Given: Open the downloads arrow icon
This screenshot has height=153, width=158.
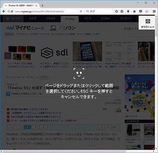Looking at the screenshot, I should pos(128,11).
